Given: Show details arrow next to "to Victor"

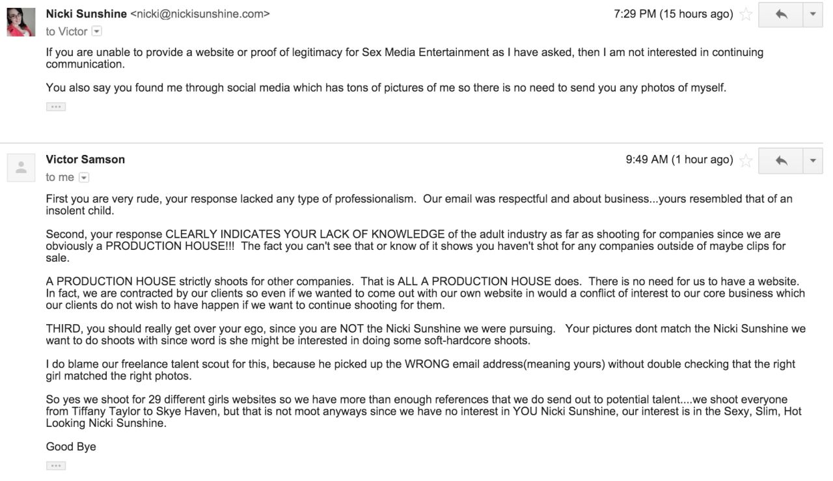Looking at the screenshot, I should pyautogui.click(x=97, y=31).
